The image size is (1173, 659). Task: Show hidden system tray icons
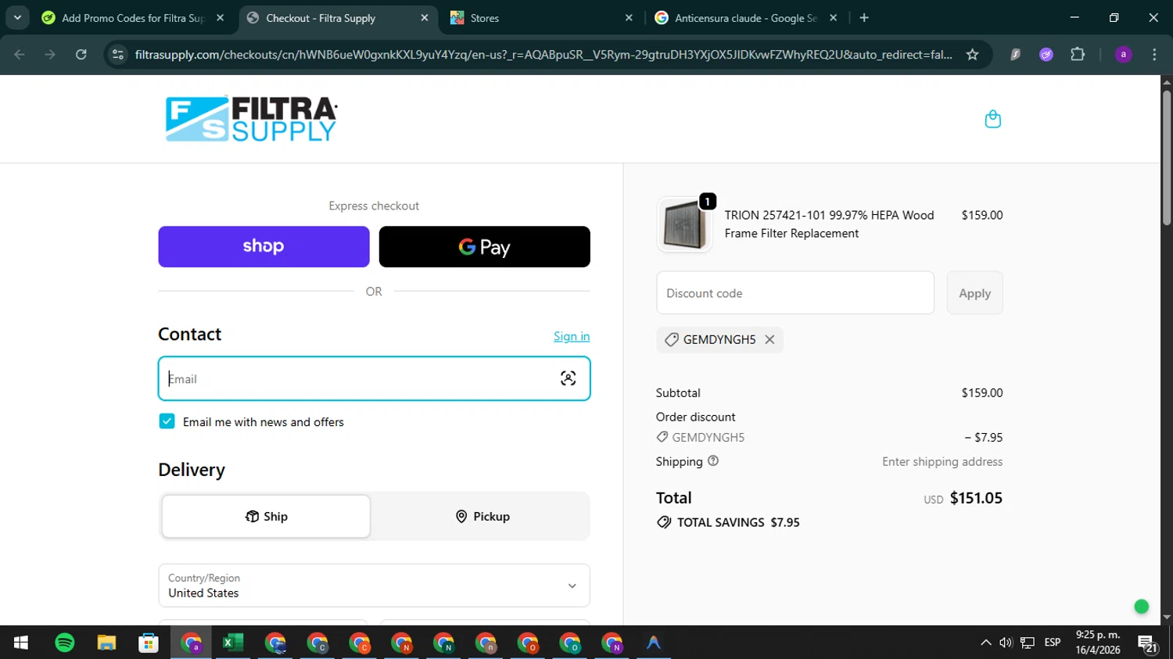point(985,643)
